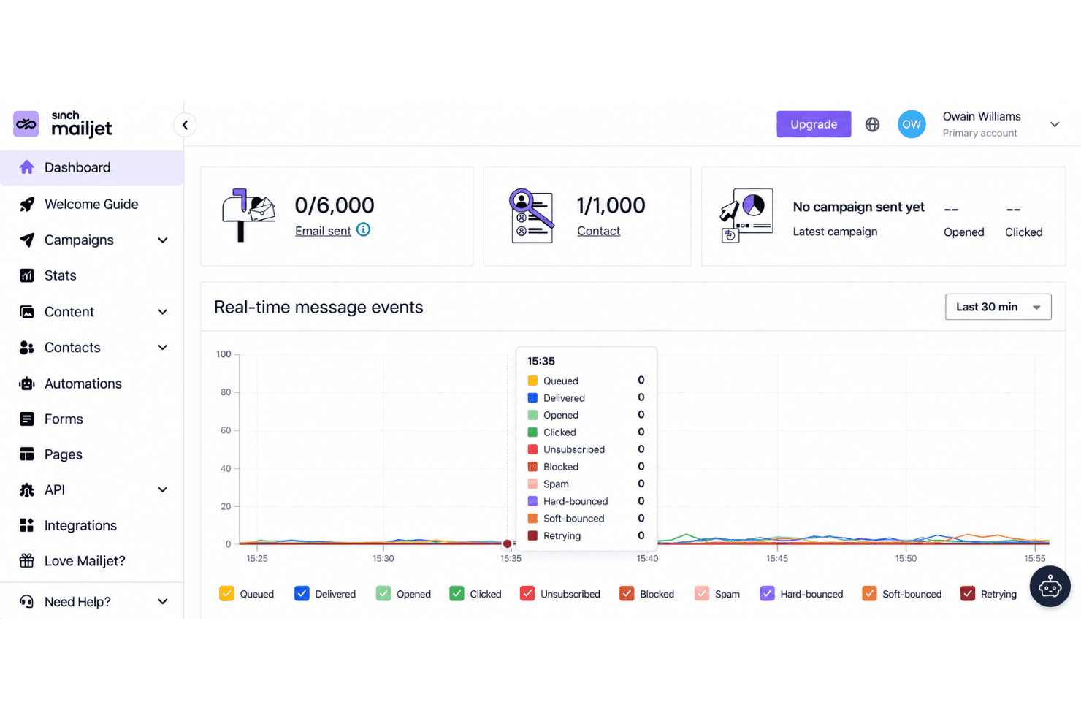Image resolution: width=1081 pixels, height=721 pixels.
Task: Uncheck the Unsubscribed series checkbox
Action: coord(527,593)
